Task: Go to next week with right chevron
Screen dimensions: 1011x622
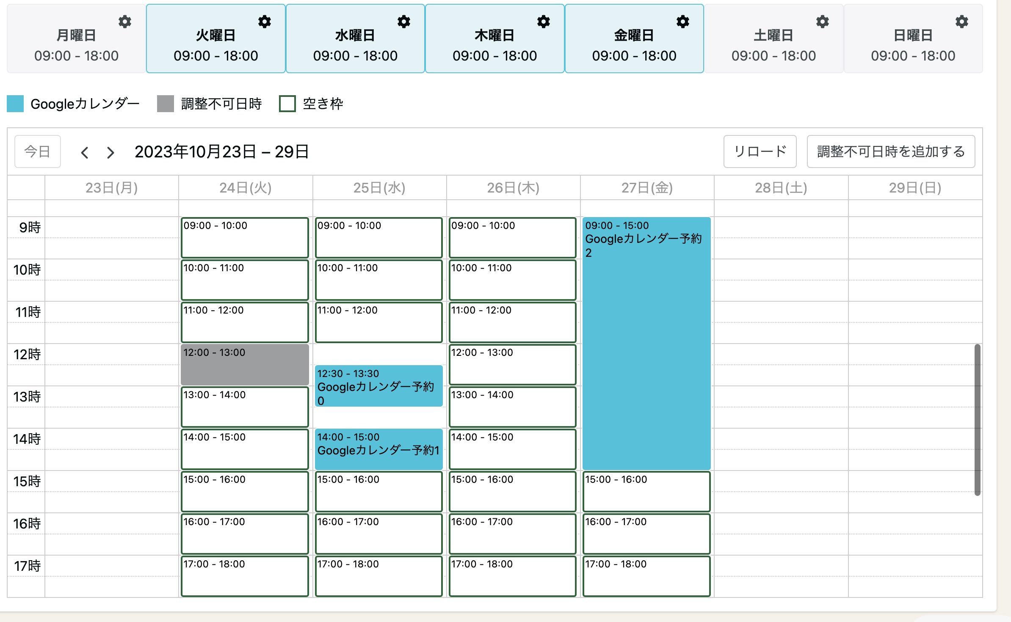Action: pos(110,152)
